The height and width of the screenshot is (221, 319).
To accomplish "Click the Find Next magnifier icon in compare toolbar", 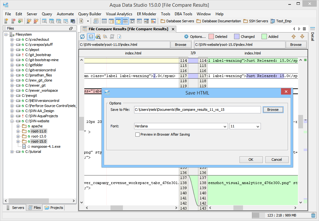I will click(x=105, y=37).
